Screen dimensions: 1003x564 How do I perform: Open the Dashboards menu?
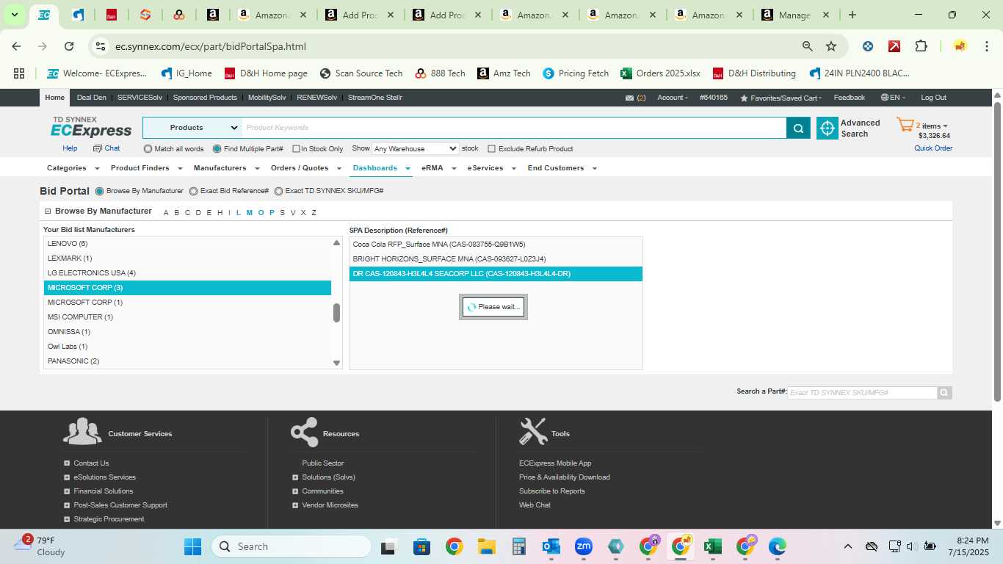pyautogui.click(x=380, y=168)
